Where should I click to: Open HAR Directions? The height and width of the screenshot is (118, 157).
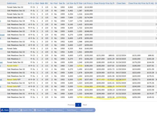pos(55,110)
